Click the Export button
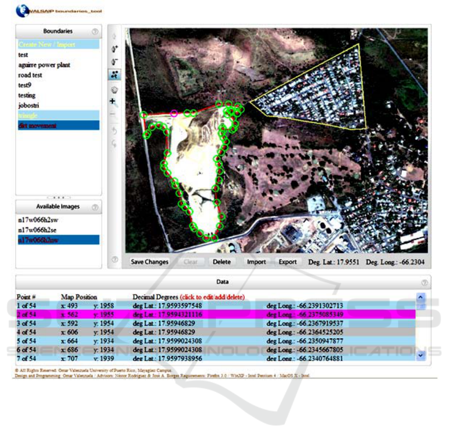This screenshot has width=450, height=443. 287,262
